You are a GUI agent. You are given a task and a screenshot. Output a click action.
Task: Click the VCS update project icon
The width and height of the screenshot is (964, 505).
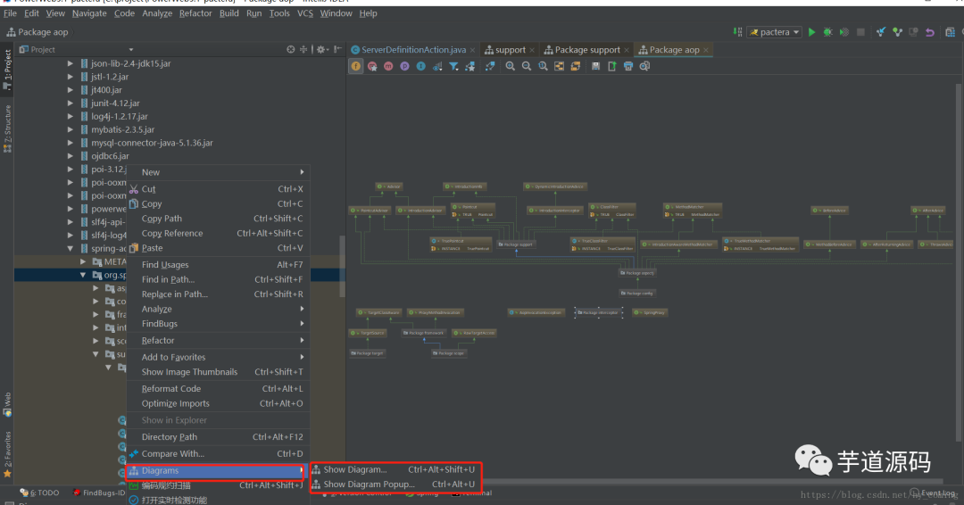(x=881, y=32)
